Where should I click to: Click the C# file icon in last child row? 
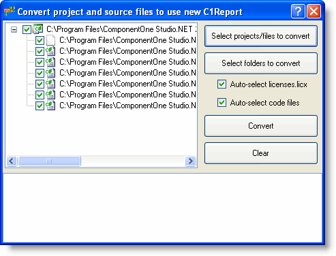[50, 106]
